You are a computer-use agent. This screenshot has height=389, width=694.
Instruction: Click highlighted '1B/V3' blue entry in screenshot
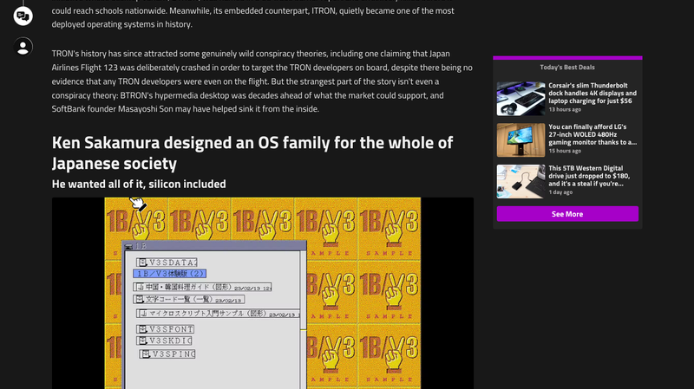click(x=169, y=274)
